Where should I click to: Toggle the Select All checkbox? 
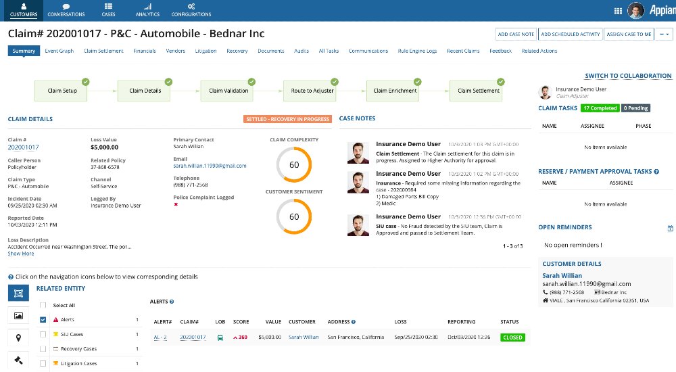point(43,305)
